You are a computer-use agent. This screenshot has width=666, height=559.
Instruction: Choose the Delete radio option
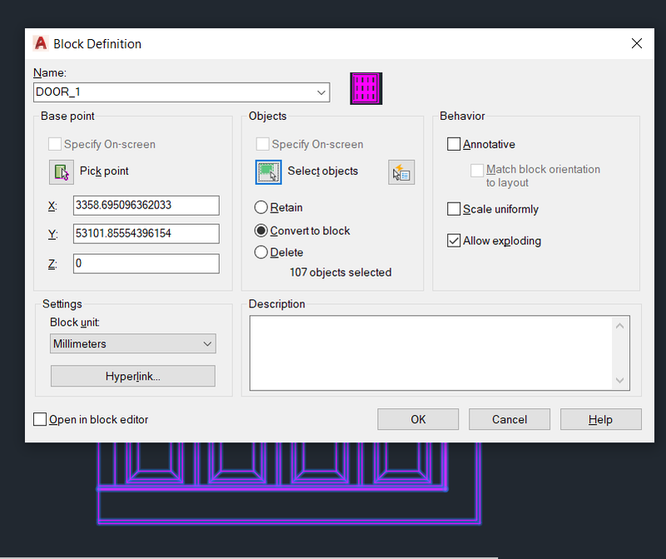[261, 252]
